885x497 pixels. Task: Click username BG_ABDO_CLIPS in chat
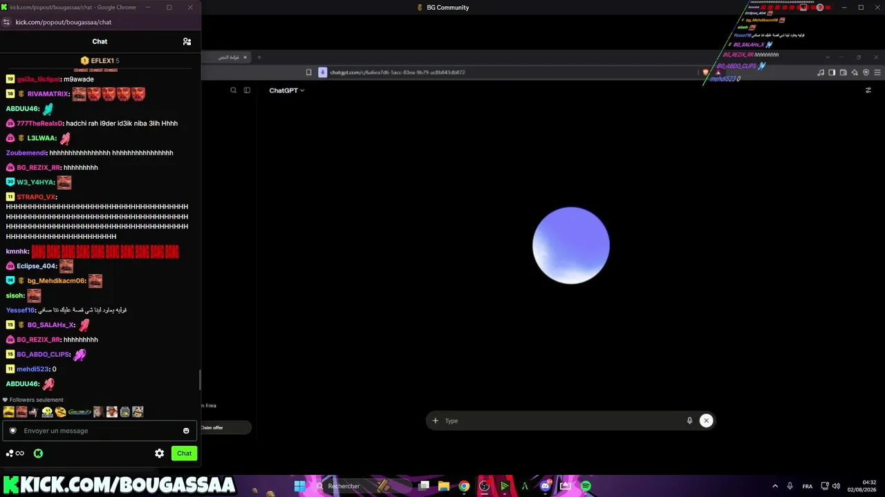[43, 354]
